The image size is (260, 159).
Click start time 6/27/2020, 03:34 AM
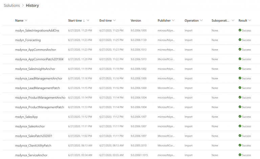(80, 155)
